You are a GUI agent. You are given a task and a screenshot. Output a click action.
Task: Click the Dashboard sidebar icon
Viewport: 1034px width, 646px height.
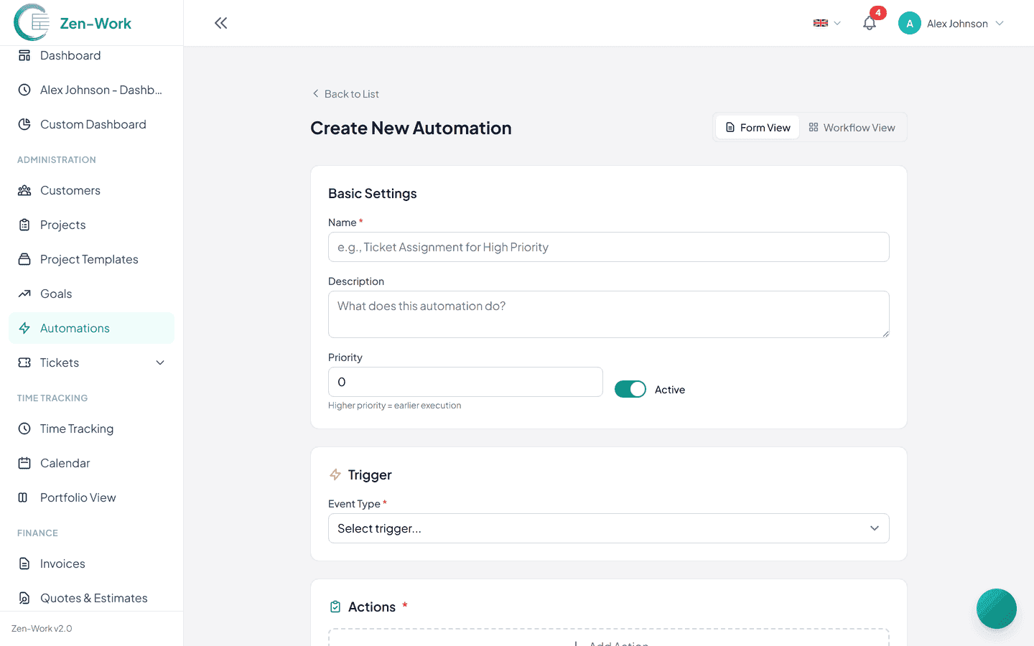pyautogui.click(x=24, y=55)
